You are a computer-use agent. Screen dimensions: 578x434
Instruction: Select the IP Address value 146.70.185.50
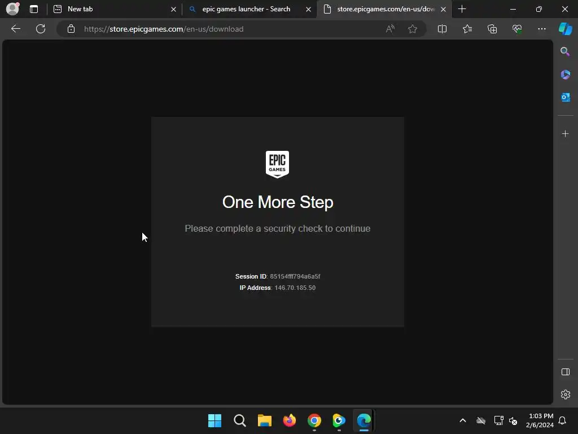[295, 288]
